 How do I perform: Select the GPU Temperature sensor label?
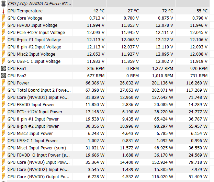click(25, 11)
